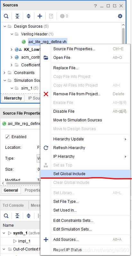Toggle the Enabled checkbox

point(7,137)
